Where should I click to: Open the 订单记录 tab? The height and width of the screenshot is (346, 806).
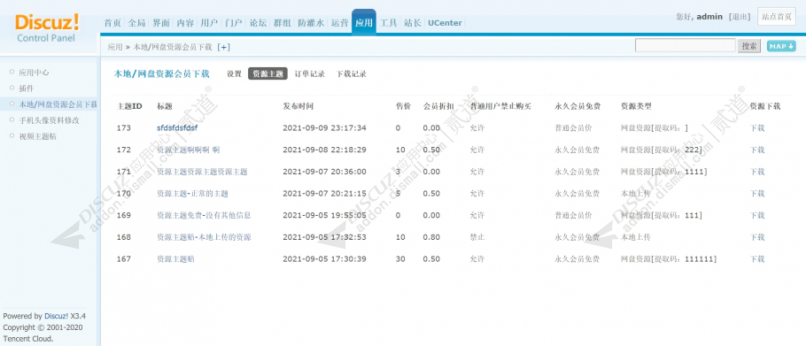(x=309, y=74)
